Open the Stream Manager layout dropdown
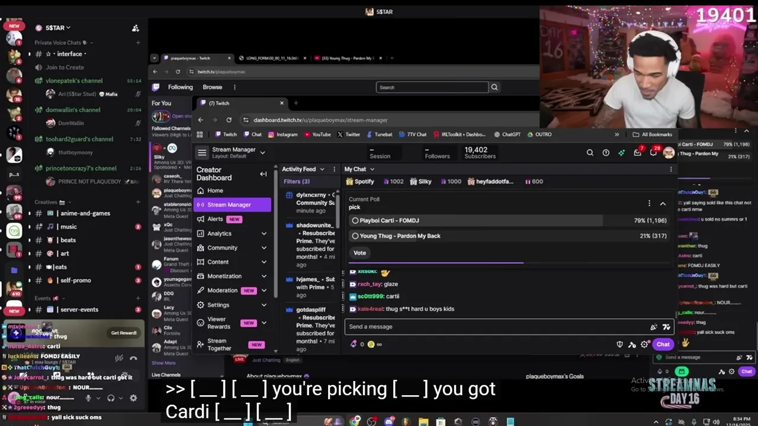The width and height of the screenshot is (758, 426). 262,153
